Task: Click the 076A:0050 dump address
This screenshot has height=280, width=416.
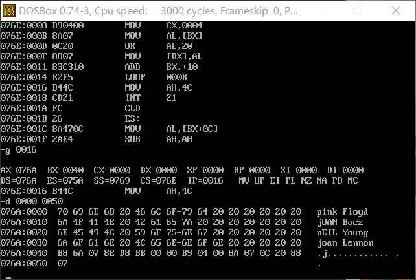Action: coord(24,263)
